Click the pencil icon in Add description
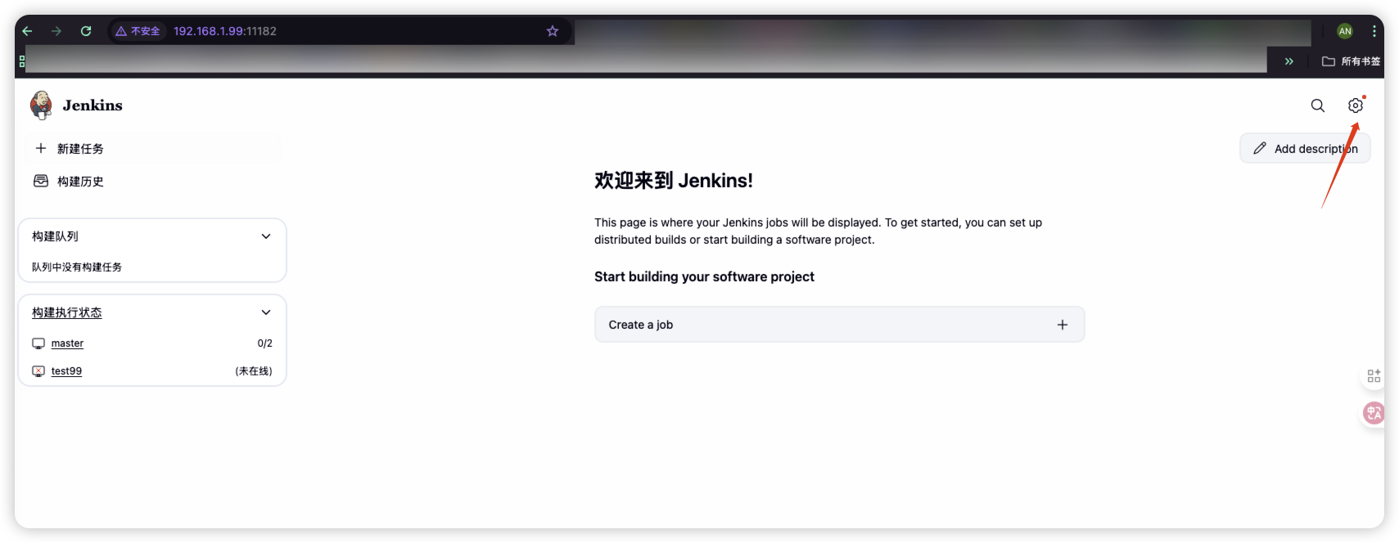Viewport: 1399px width, 543px height. [x=1260, y=148]
